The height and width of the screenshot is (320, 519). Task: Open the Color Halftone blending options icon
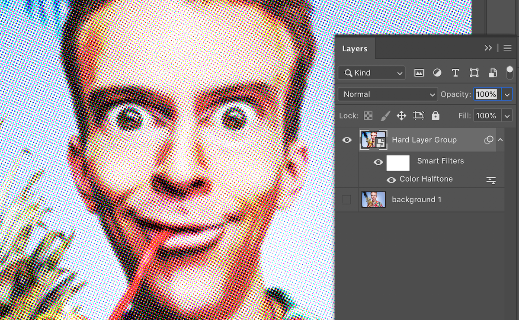491,180
